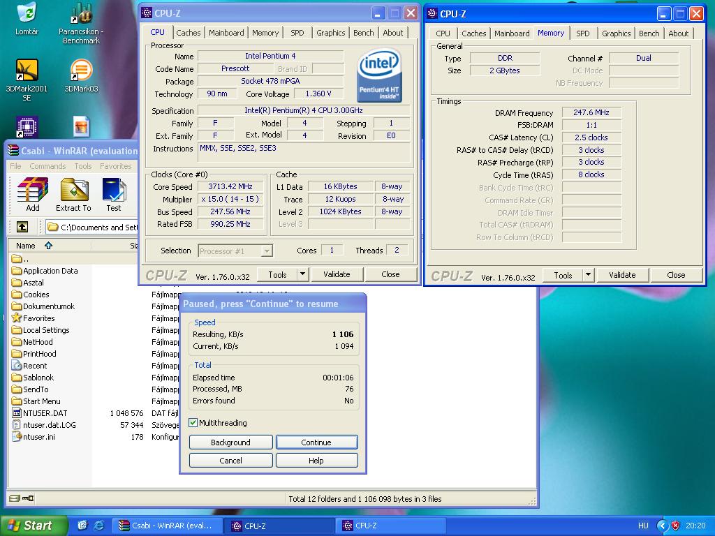Open Bench tab in left CPU-Z window
The image size is (715, 536).
tap(363, 33)
